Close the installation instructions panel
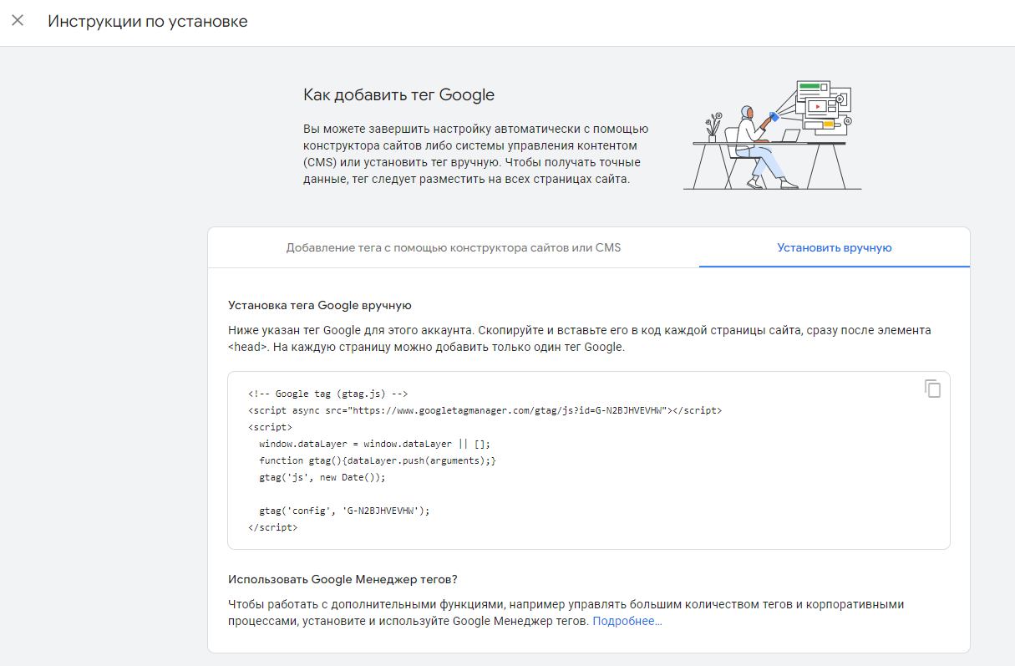The image size is (1015, 666). pos(18,21)
